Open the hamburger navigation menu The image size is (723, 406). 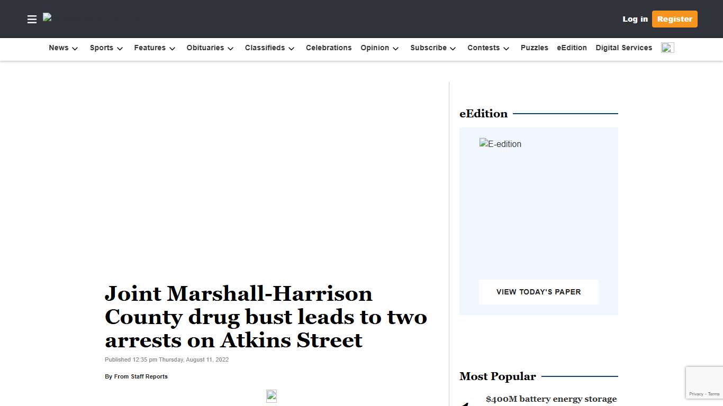pos(32,19)
